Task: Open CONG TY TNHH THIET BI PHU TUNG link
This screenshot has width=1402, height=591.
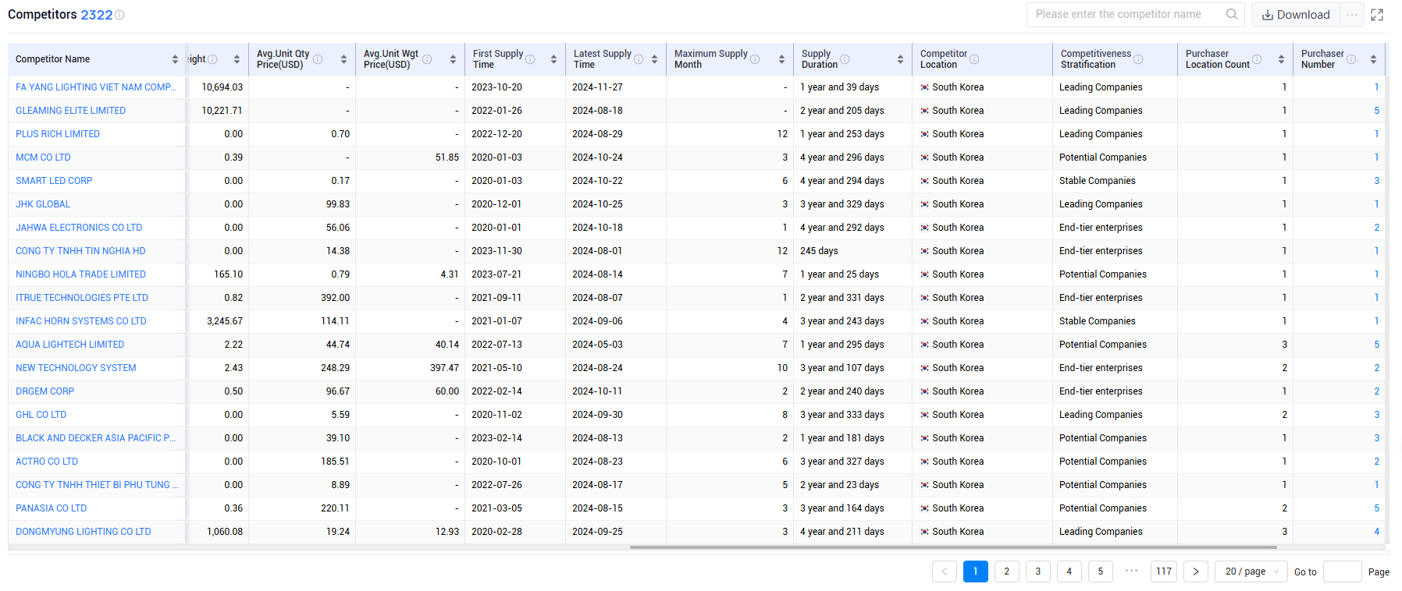Action: (x=97, y=485)
